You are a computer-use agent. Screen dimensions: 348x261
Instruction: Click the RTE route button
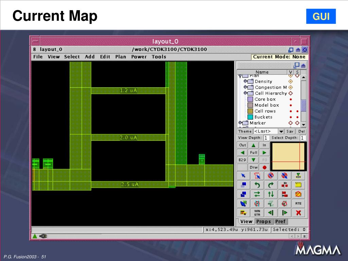point(298,204)
